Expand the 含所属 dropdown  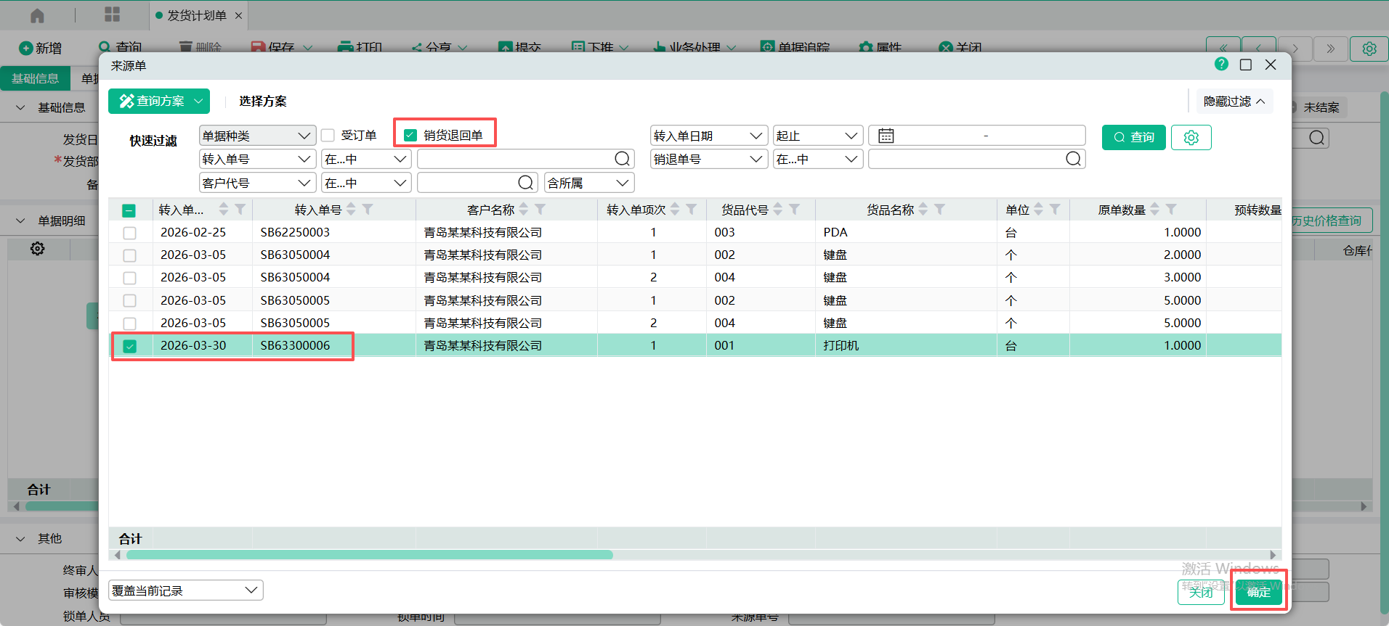point(588,183)
